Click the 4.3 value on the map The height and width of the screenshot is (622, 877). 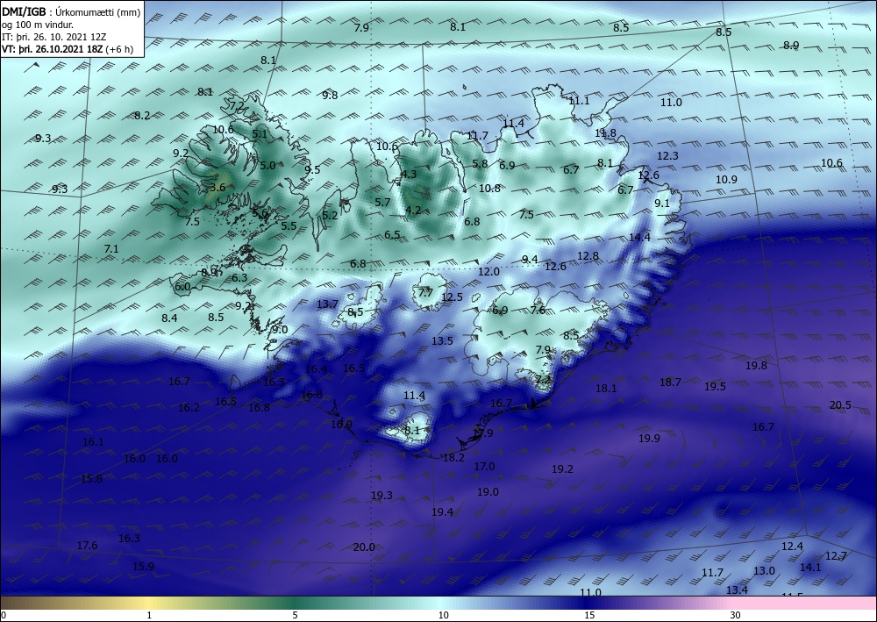coord(409,174)
